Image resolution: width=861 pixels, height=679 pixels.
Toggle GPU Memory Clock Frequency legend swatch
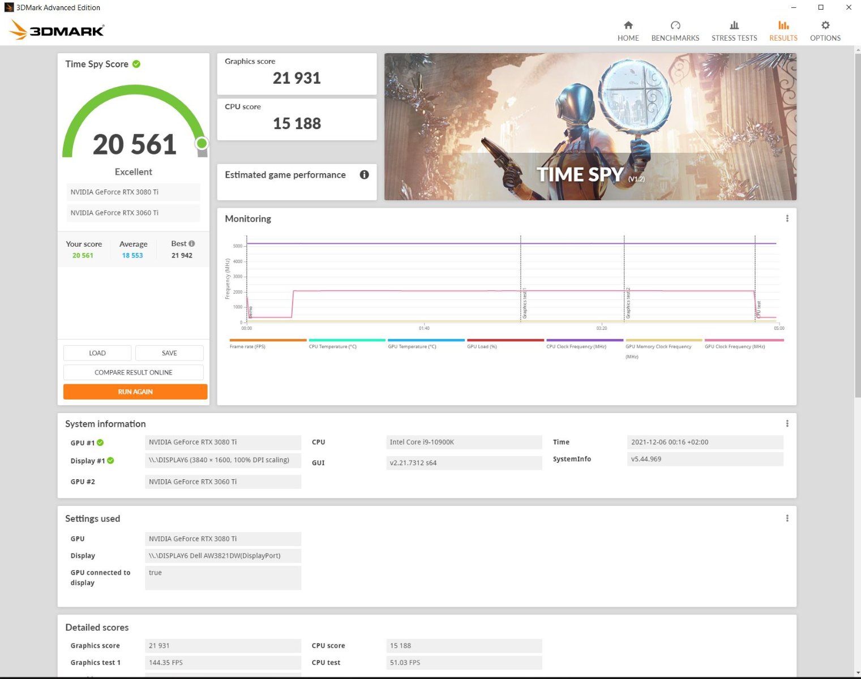(663, 340)
